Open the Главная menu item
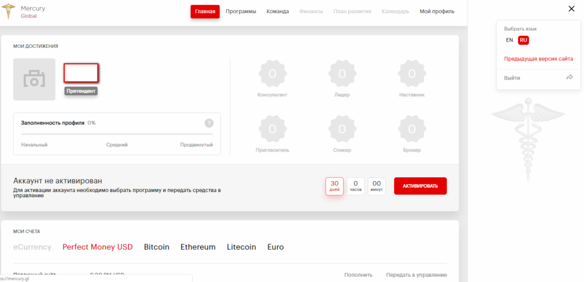This screenshot has height=282, width=584. (x=205, y=11)
